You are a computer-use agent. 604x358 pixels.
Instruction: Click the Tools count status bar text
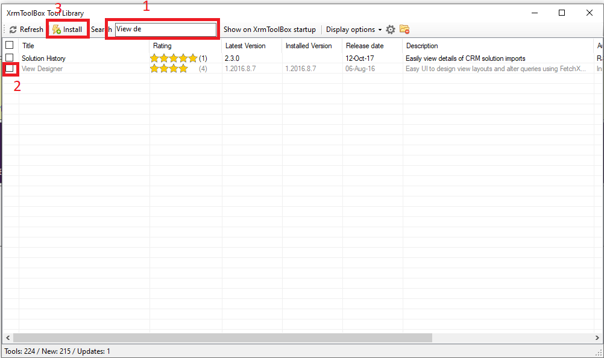(x=57, y=351)
